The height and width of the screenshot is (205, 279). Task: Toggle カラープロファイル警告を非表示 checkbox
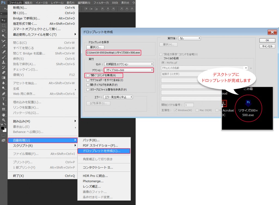(x=88, y=90)
